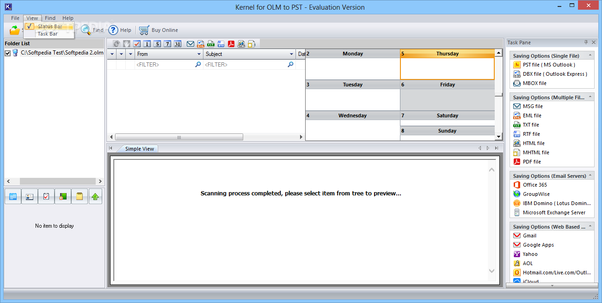Open the Contacts card view button
Screen dimensions: 602x303
tap(30, 196)
